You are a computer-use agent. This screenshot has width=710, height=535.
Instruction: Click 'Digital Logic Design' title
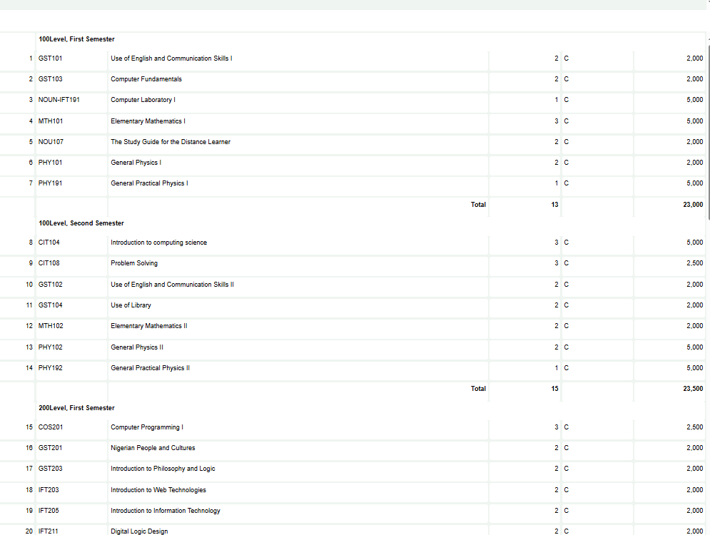click(139, 531)
